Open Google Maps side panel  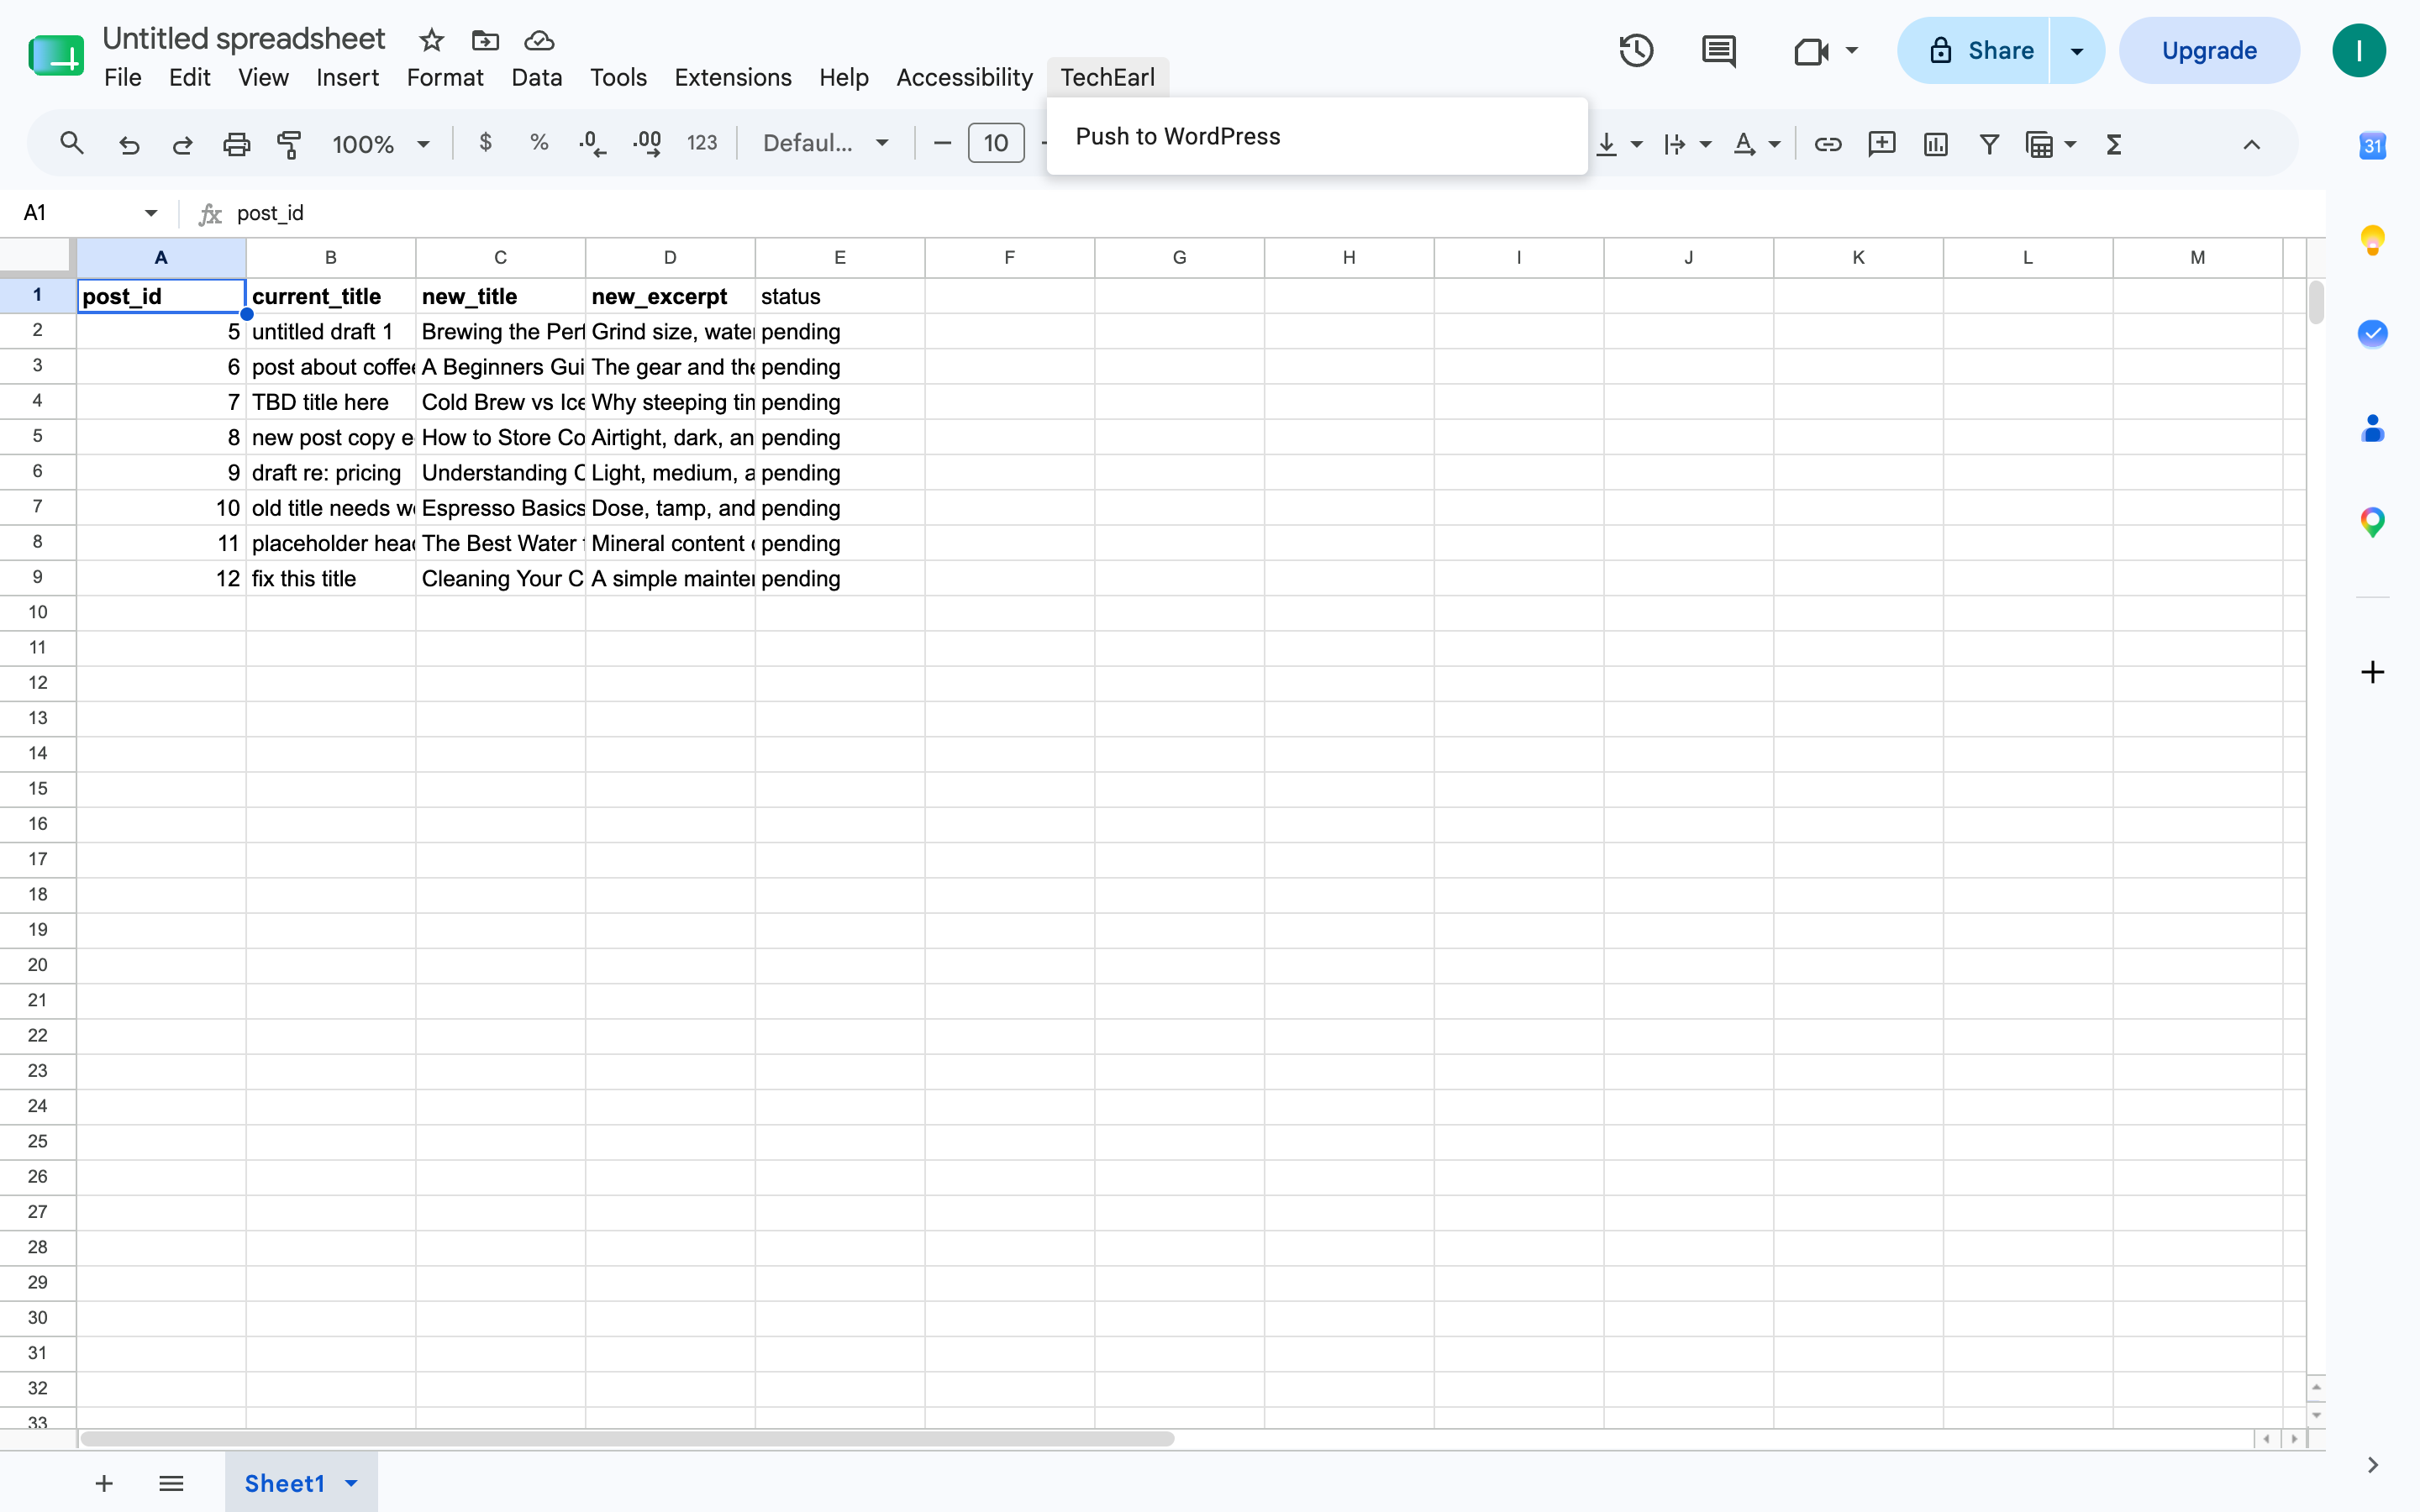2372,522
